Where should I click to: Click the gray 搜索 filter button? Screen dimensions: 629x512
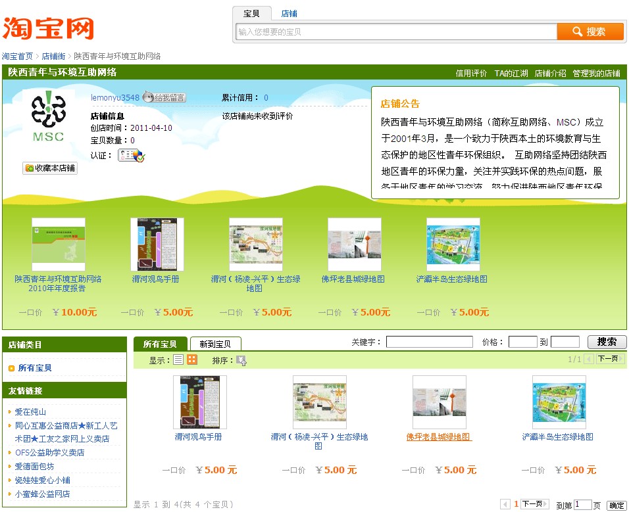click(x=607, y=342)
